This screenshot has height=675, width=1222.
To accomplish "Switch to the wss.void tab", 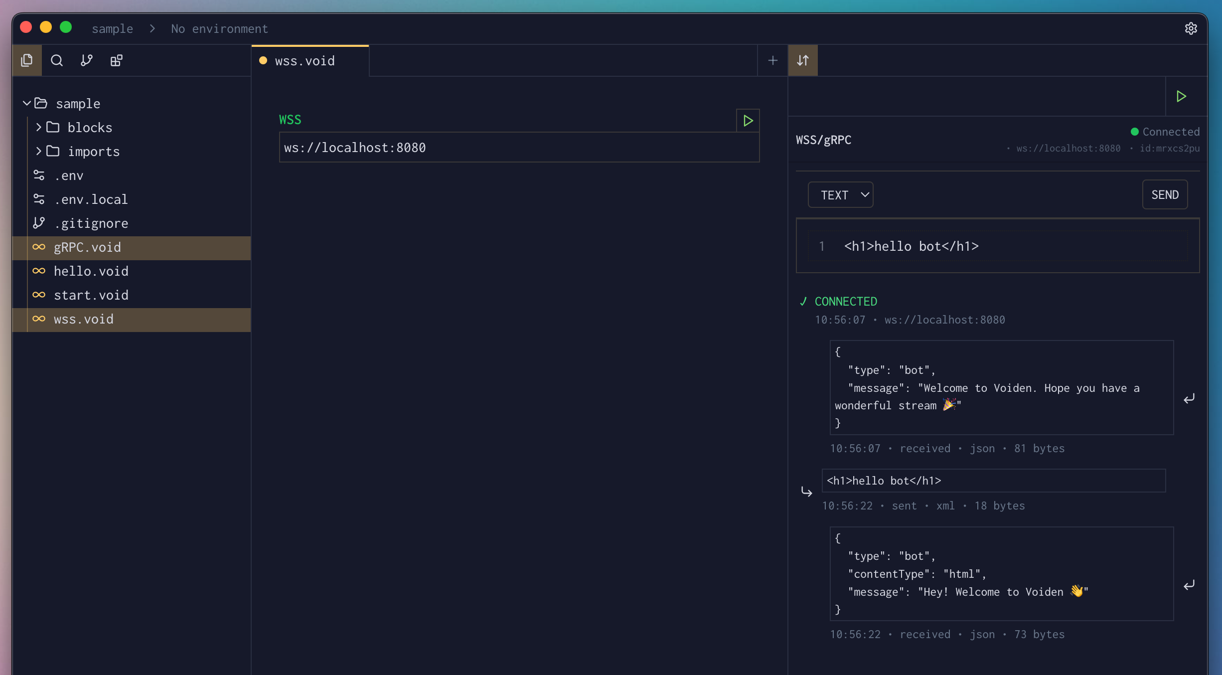I will tap(305, 60).
